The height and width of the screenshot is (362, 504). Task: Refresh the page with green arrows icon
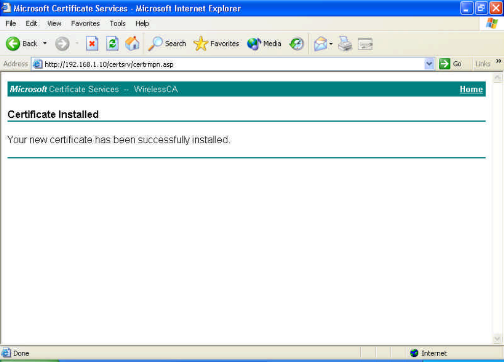[112, 44]
